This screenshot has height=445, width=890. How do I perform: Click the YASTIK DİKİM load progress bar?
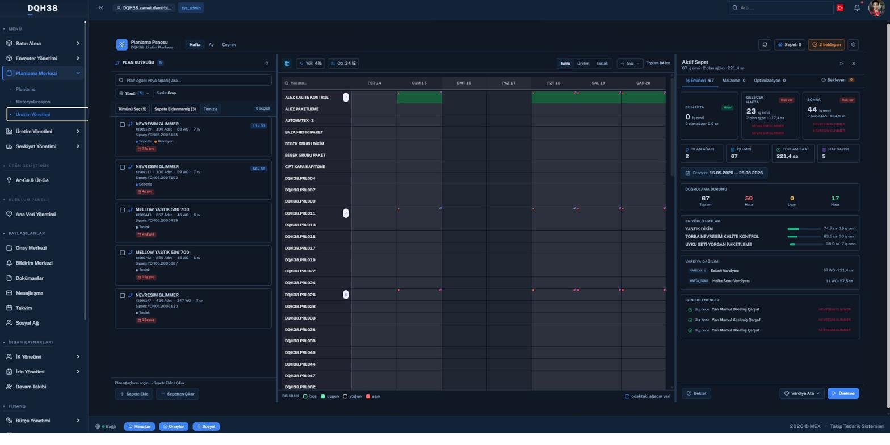804,229
